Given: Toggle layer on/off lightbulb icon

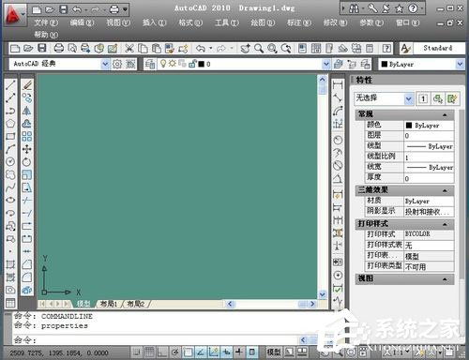Looking at the screenshot, I should pos(163,64).
